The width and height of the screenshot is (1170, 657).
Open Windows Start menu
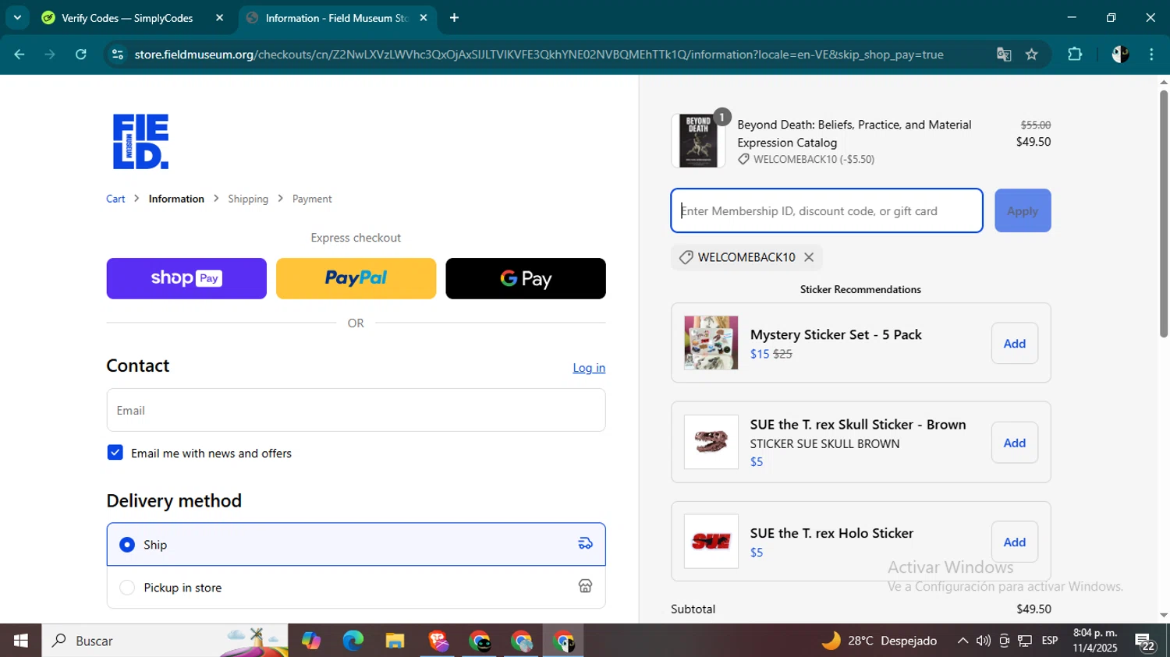click(21, 641)
